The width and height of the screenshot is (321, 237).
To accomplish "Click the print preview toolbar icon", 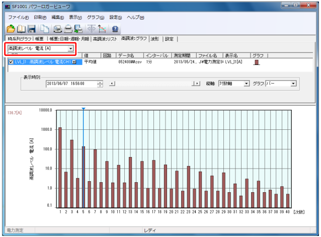I will pos(58,29).
